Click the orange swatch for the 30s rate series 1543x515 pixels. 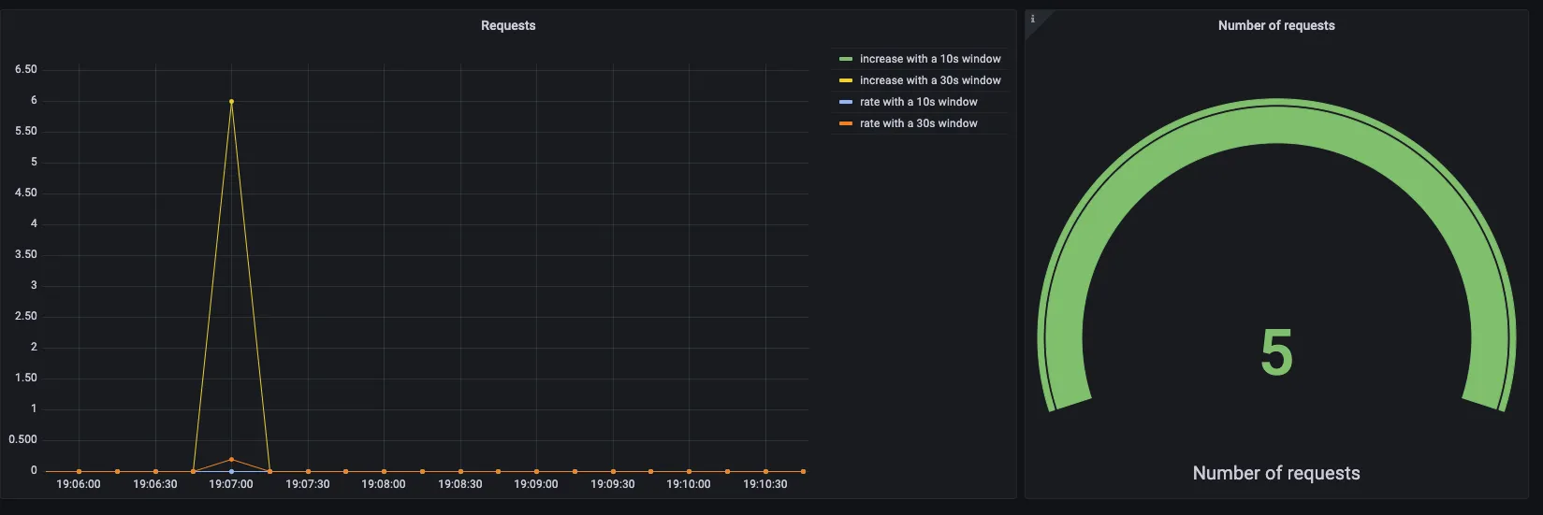click(846, 123)
